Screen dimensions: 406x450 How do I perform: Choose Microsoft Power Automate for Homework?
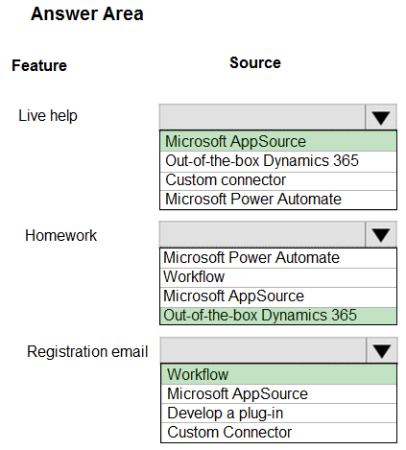278,258
